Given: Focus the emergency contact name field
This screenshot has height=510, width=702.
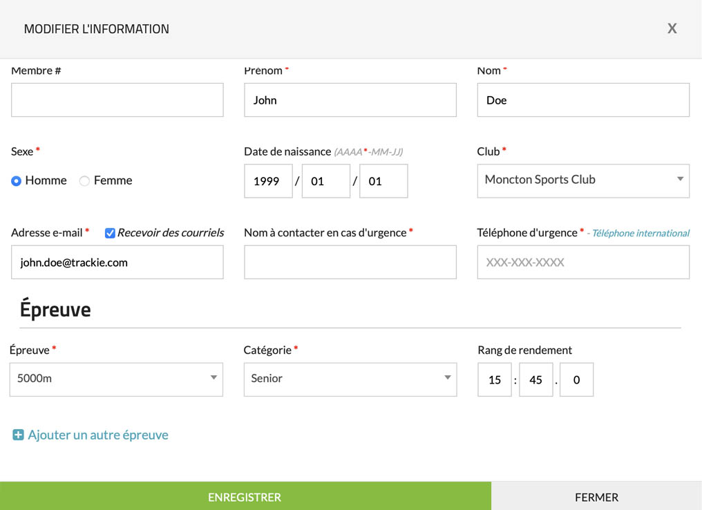Looking at the screenshot, I should 350,263.
